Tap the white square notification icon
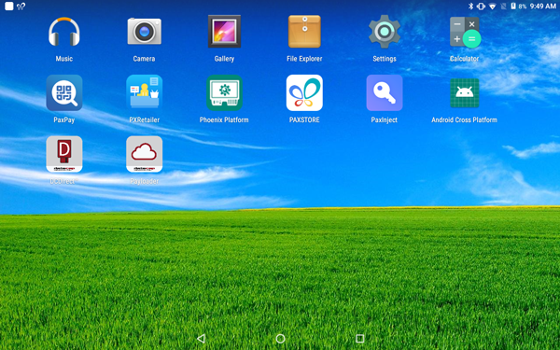Viewport: 560px width, 350px height. (x=9, y=7)
